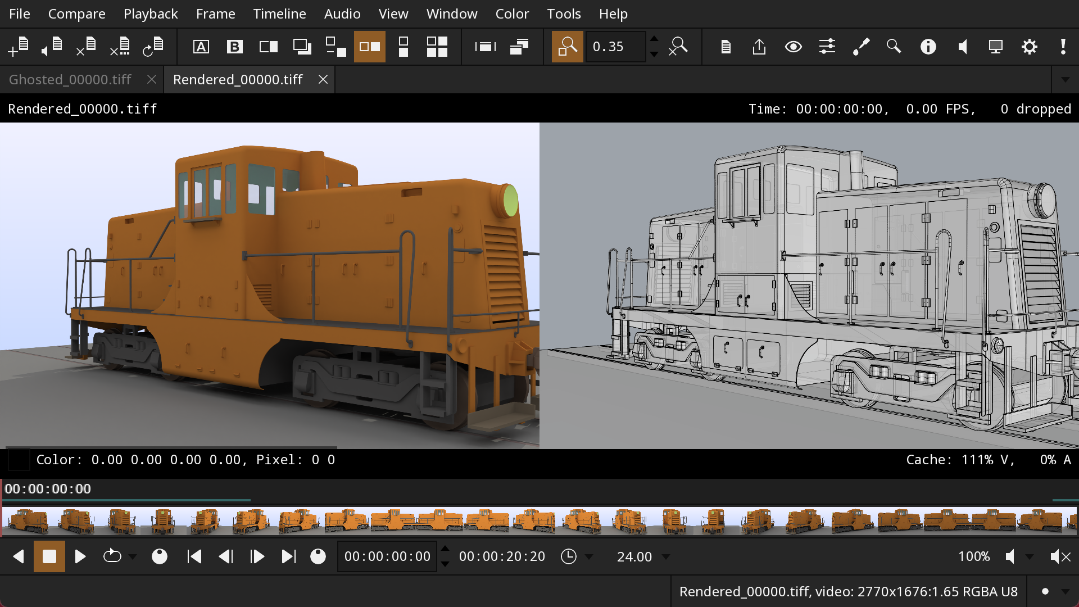The height and width of the screenshot is (607, 1079).
Task: Jump to the end frame
Action: pos(288,556)
